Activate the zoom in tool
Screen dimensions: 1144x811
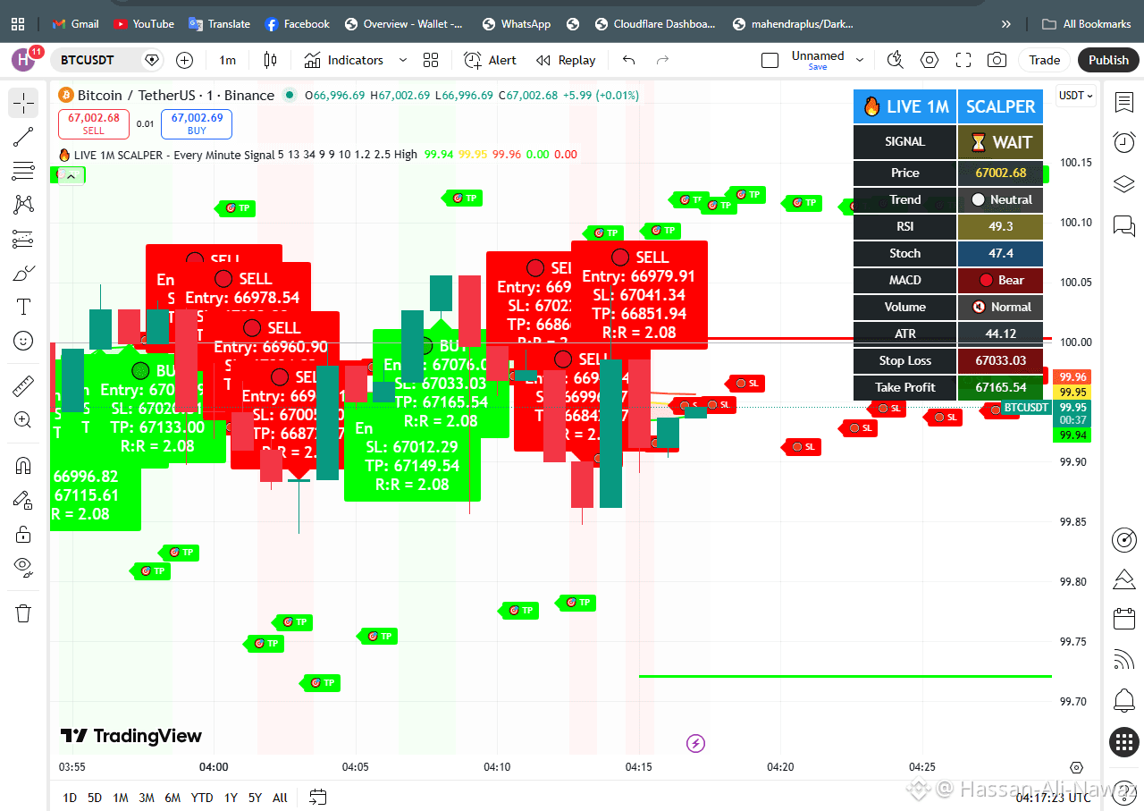(23, 419)
